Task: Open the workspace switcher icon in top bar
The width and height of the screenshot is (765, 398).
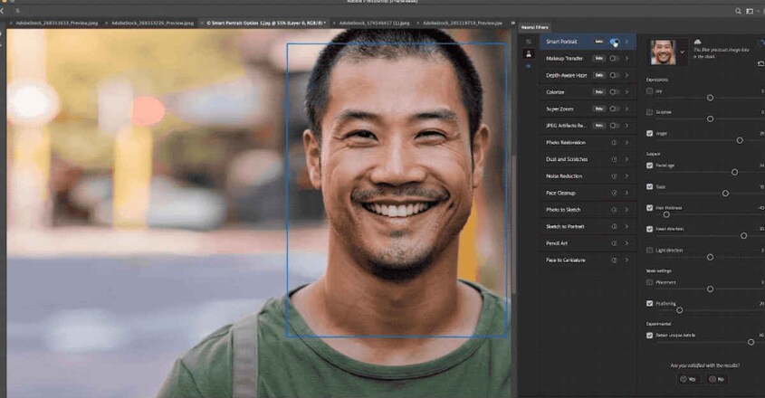Action: (750, 11)
